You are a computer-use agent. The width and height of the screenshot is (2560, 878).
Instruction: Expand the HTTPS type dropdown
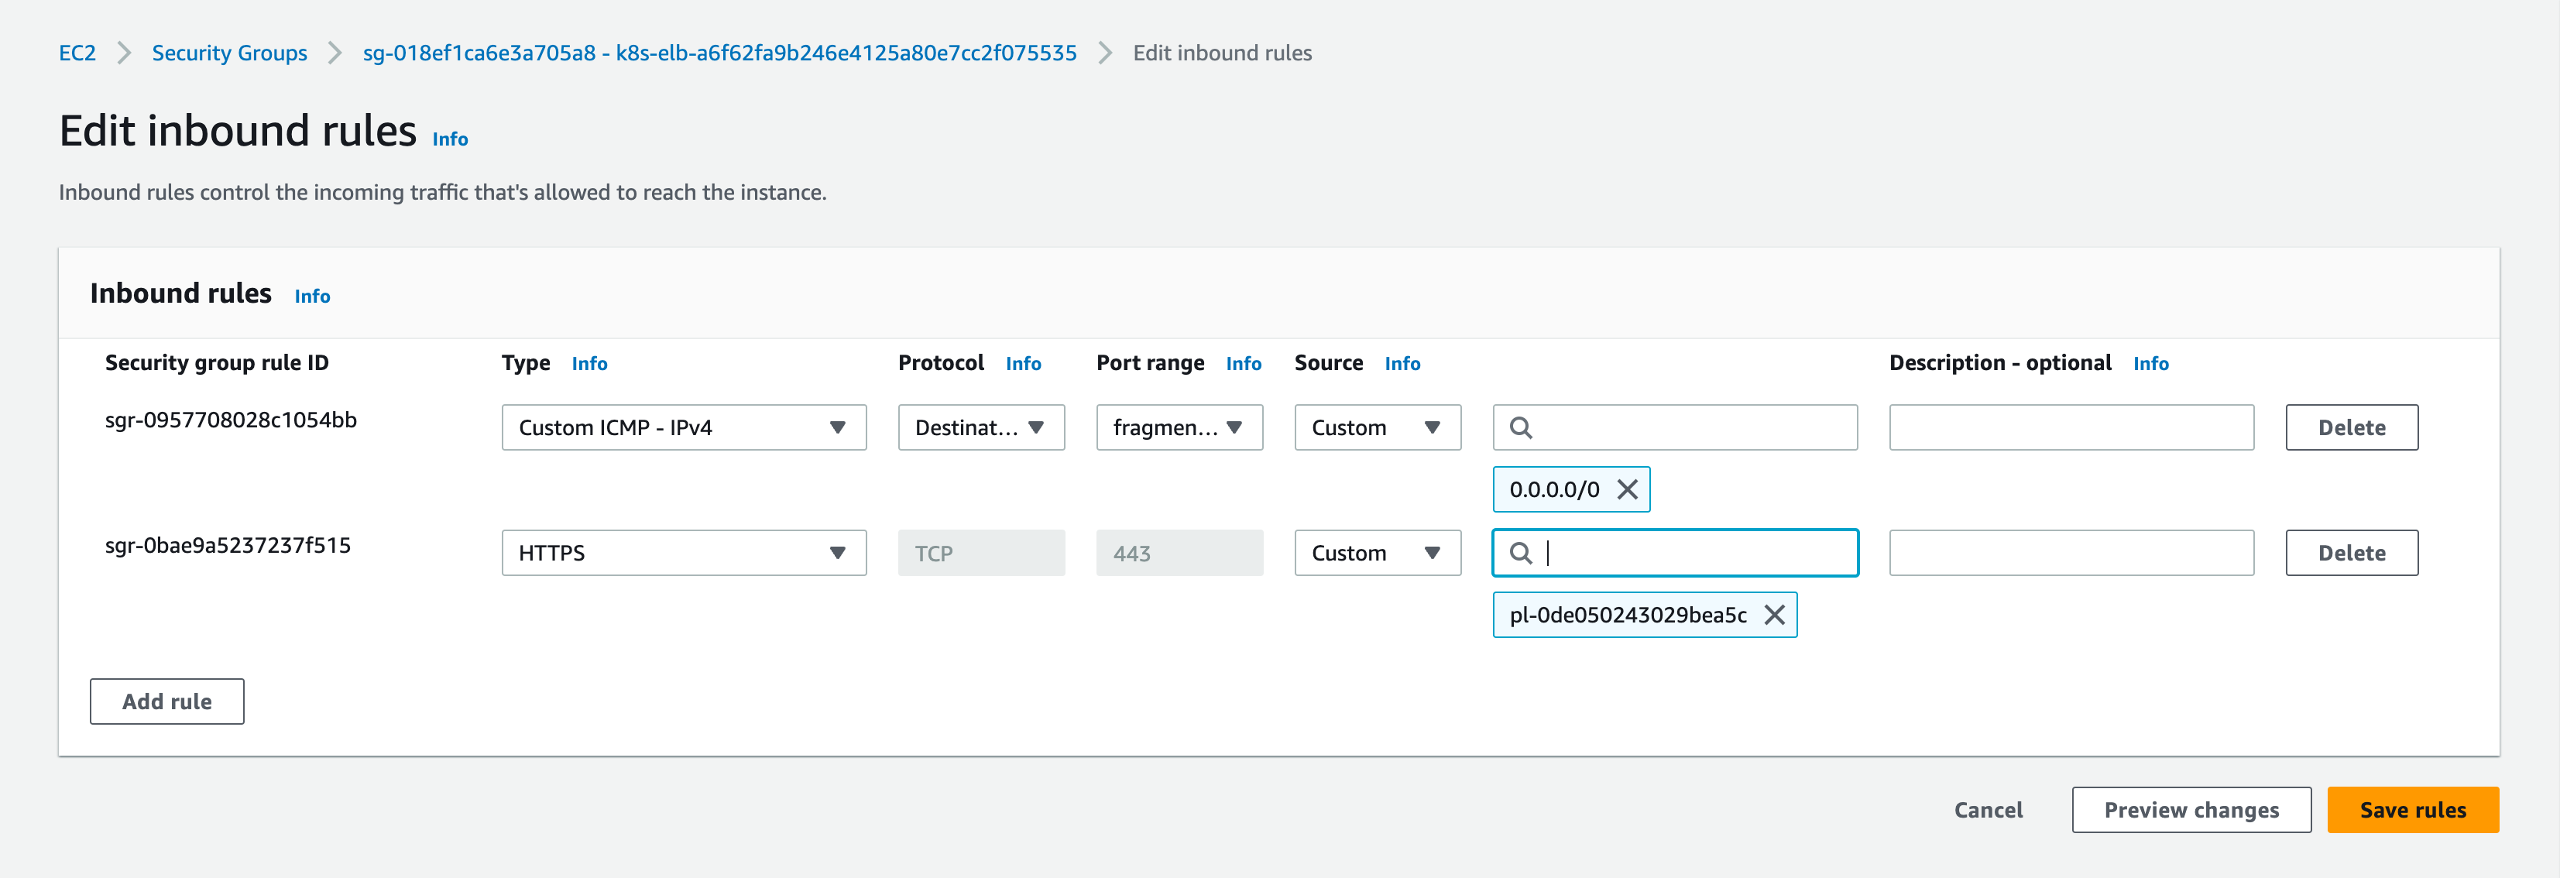[x=683, y=552]
